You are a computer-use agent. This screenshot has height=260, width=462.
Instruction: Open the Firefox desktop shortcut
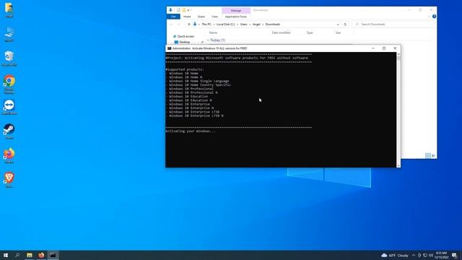[9, 156]
